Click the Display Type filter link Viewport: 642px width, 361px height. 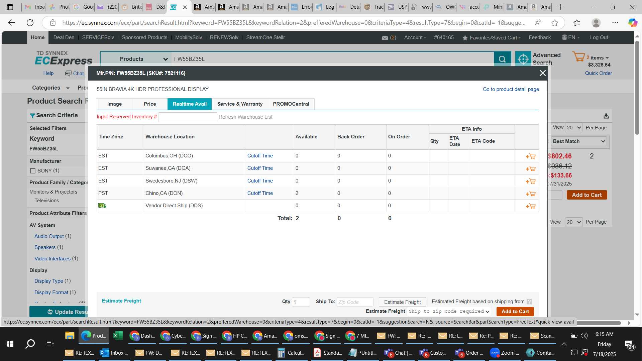[x=48, y=281]
